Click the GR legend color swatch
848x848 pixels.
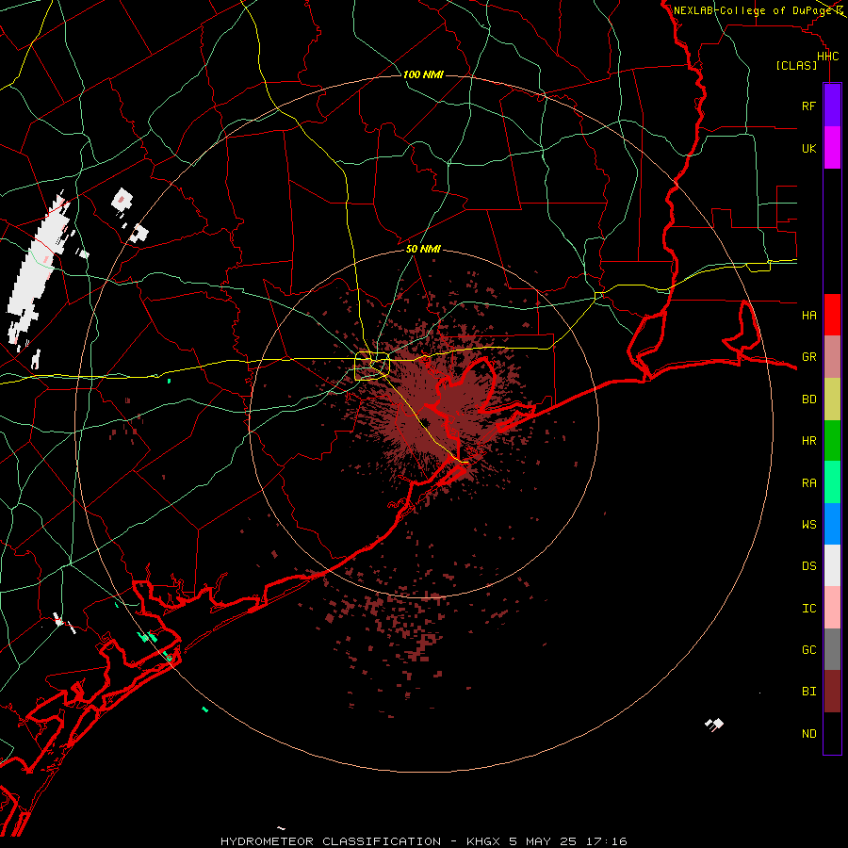point(832,357)
